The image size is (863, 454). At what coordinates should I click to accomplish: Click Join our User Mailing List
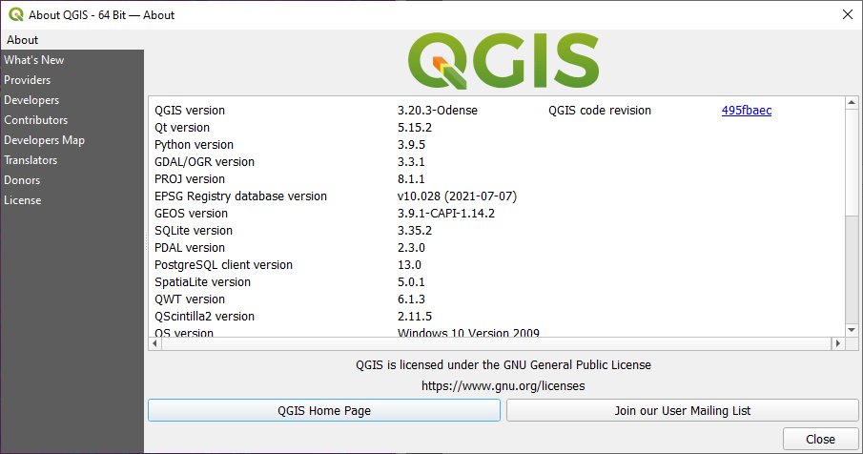(x=682, y=410)
